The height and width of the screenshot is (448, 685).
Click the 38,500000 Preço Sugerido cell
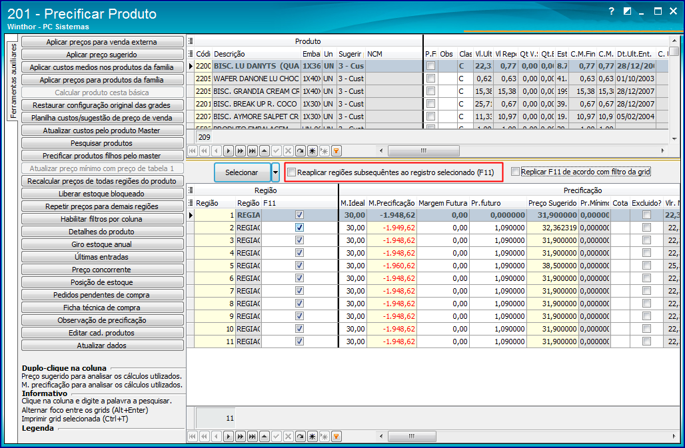coord(552,265)
